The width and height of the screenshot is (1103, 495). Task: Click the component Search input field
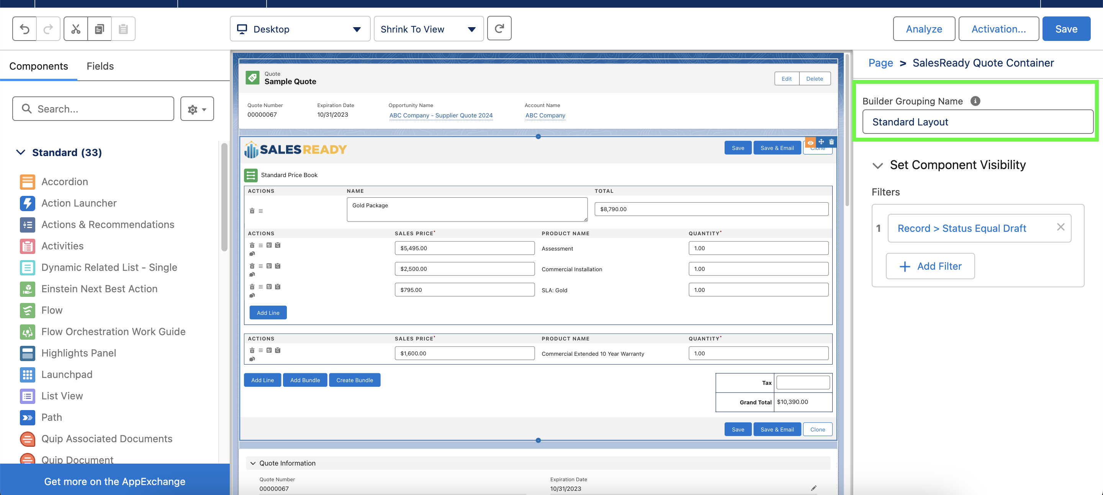(93, 109)
